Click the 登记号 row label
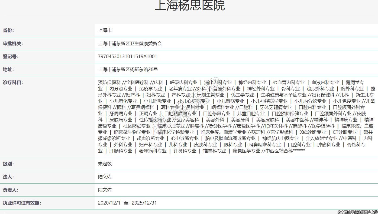 [11, 57]
